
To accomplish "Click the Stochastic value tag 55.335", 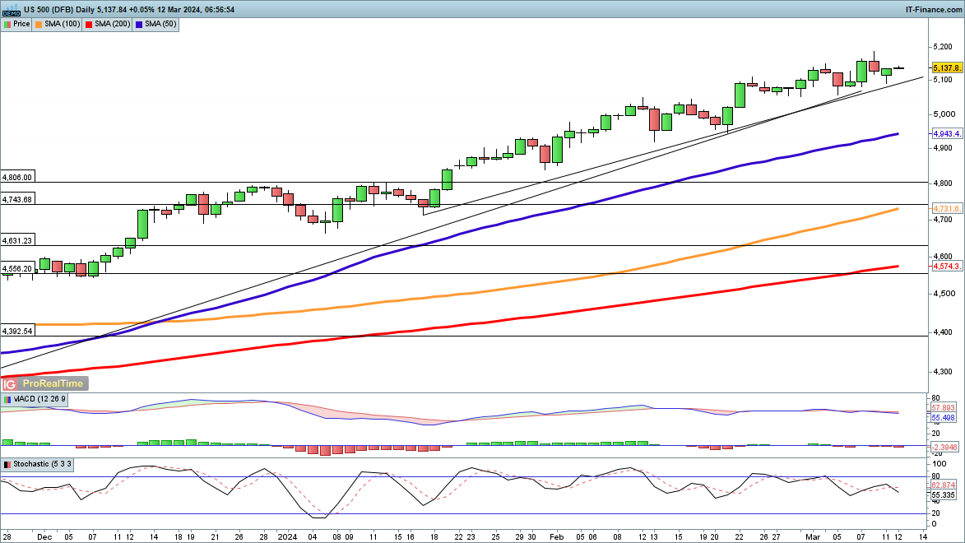I will [944, 495].
